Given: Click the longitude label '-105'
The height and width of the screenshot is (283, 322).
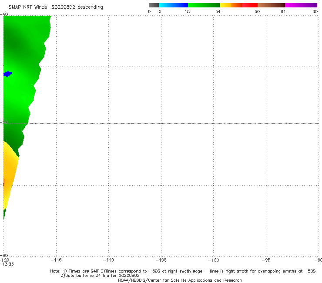Looking at the screenshot, I should (x=161, y=260).
